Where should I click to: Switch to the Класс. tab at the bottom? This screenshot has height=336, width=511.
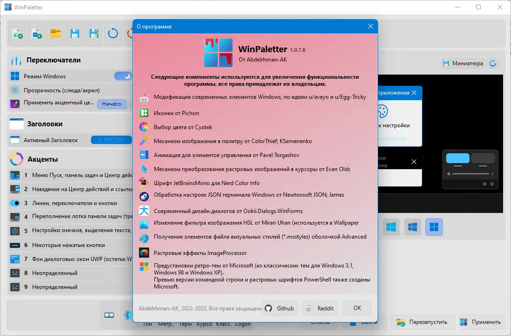tap(224, 324)
